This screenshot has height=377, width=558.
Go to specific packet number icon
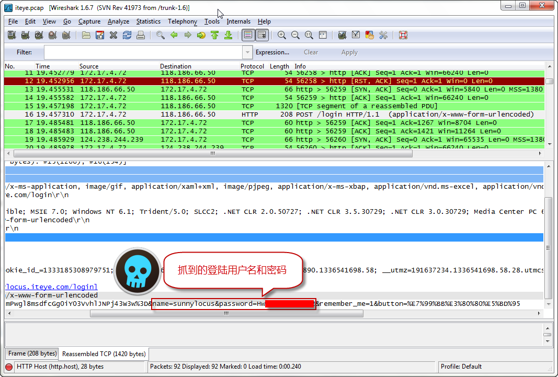click(201, 35)
